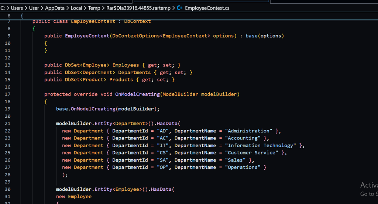Click line number 30 in the gutter
This screenshot has height=204, width=378.
(8, 189)
